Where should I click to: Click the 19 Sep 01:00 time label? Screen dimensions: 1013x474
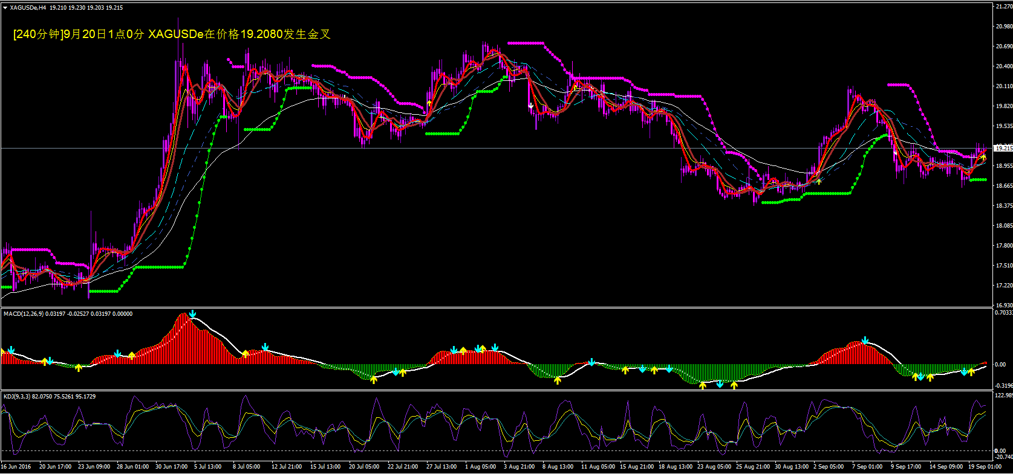(985, 467)
